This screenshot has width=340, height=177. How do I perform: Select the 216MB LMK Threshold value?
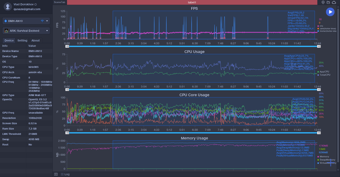click(x=33, y=134)
